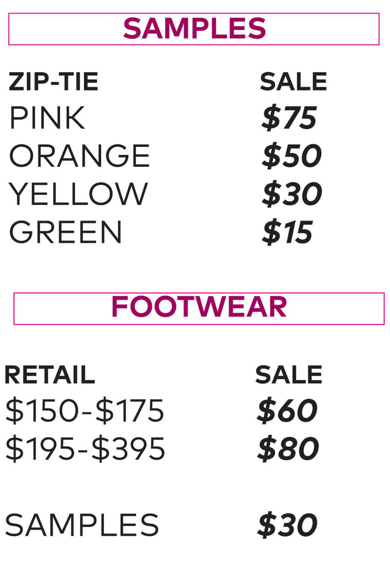Click the FOOTWEAR header banner
Viewport: 390px width, 585px height.
click(x=199, y=308)
